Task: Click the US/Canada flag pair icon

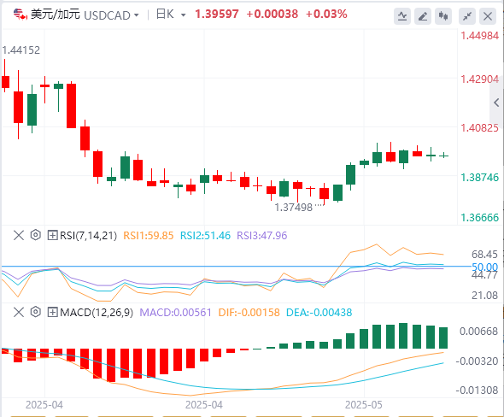Action: (x=21, y=15)
